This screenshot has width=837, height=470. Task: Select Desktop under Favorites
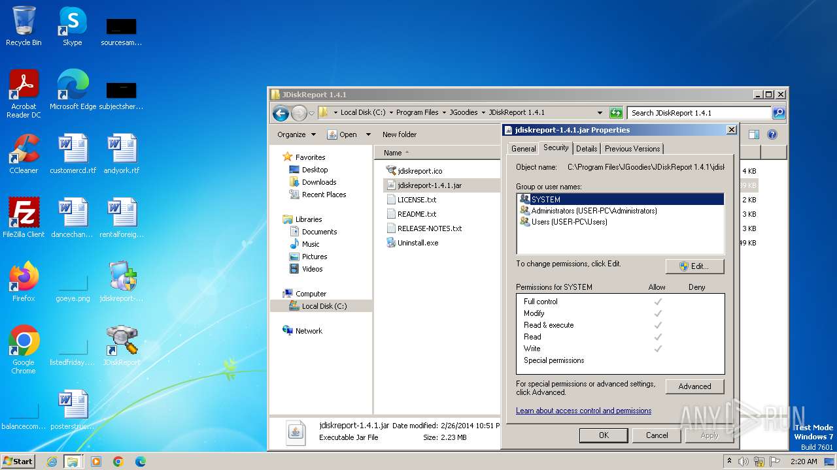coord(308,170)
